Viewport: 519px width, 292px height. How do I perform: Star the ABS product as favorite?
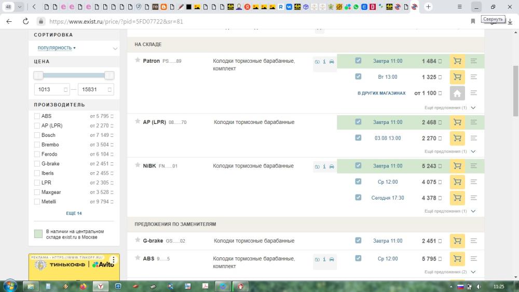point(138,258)
